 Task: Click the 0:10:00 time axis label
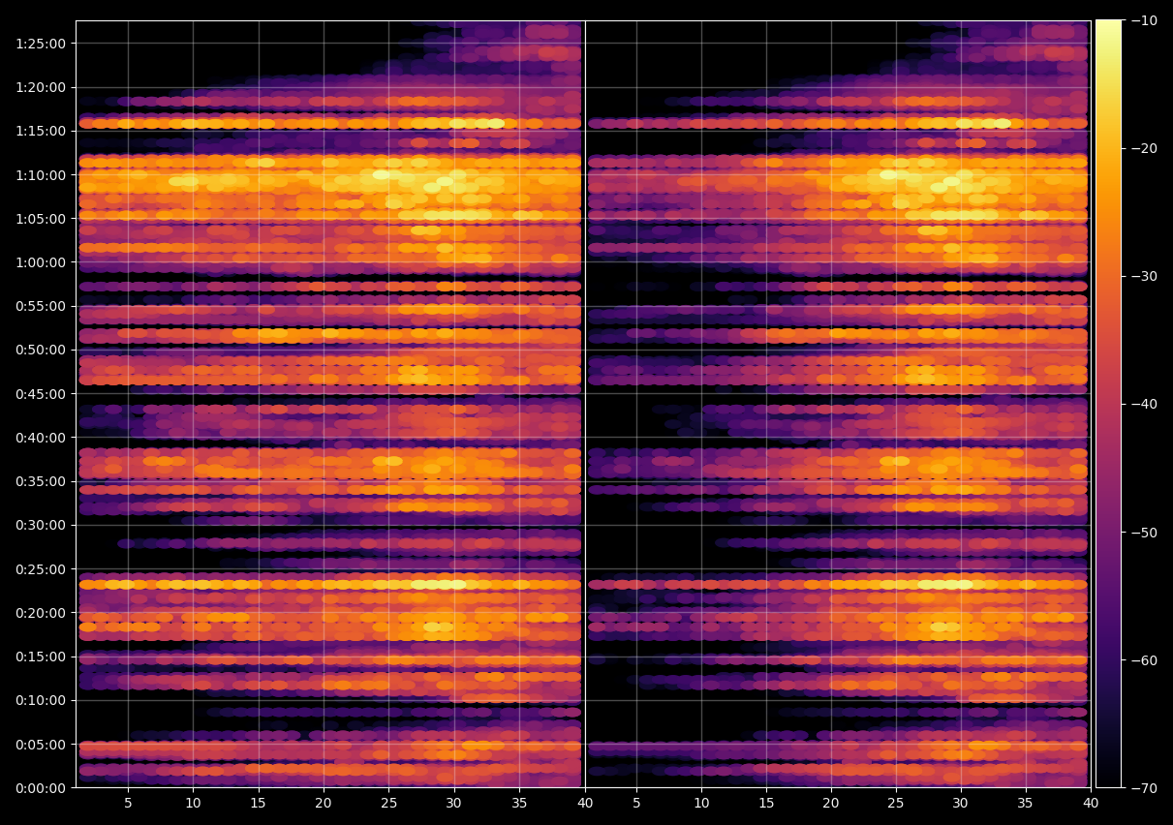pos(41,700)
